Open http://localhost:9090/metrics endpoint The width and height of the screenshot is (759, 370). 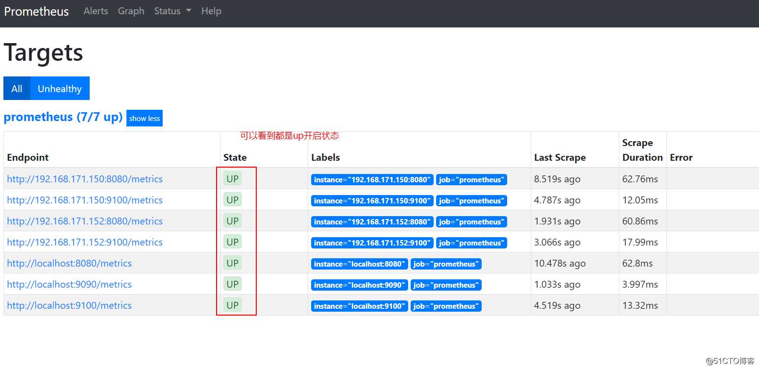click(x=69, y=284)
